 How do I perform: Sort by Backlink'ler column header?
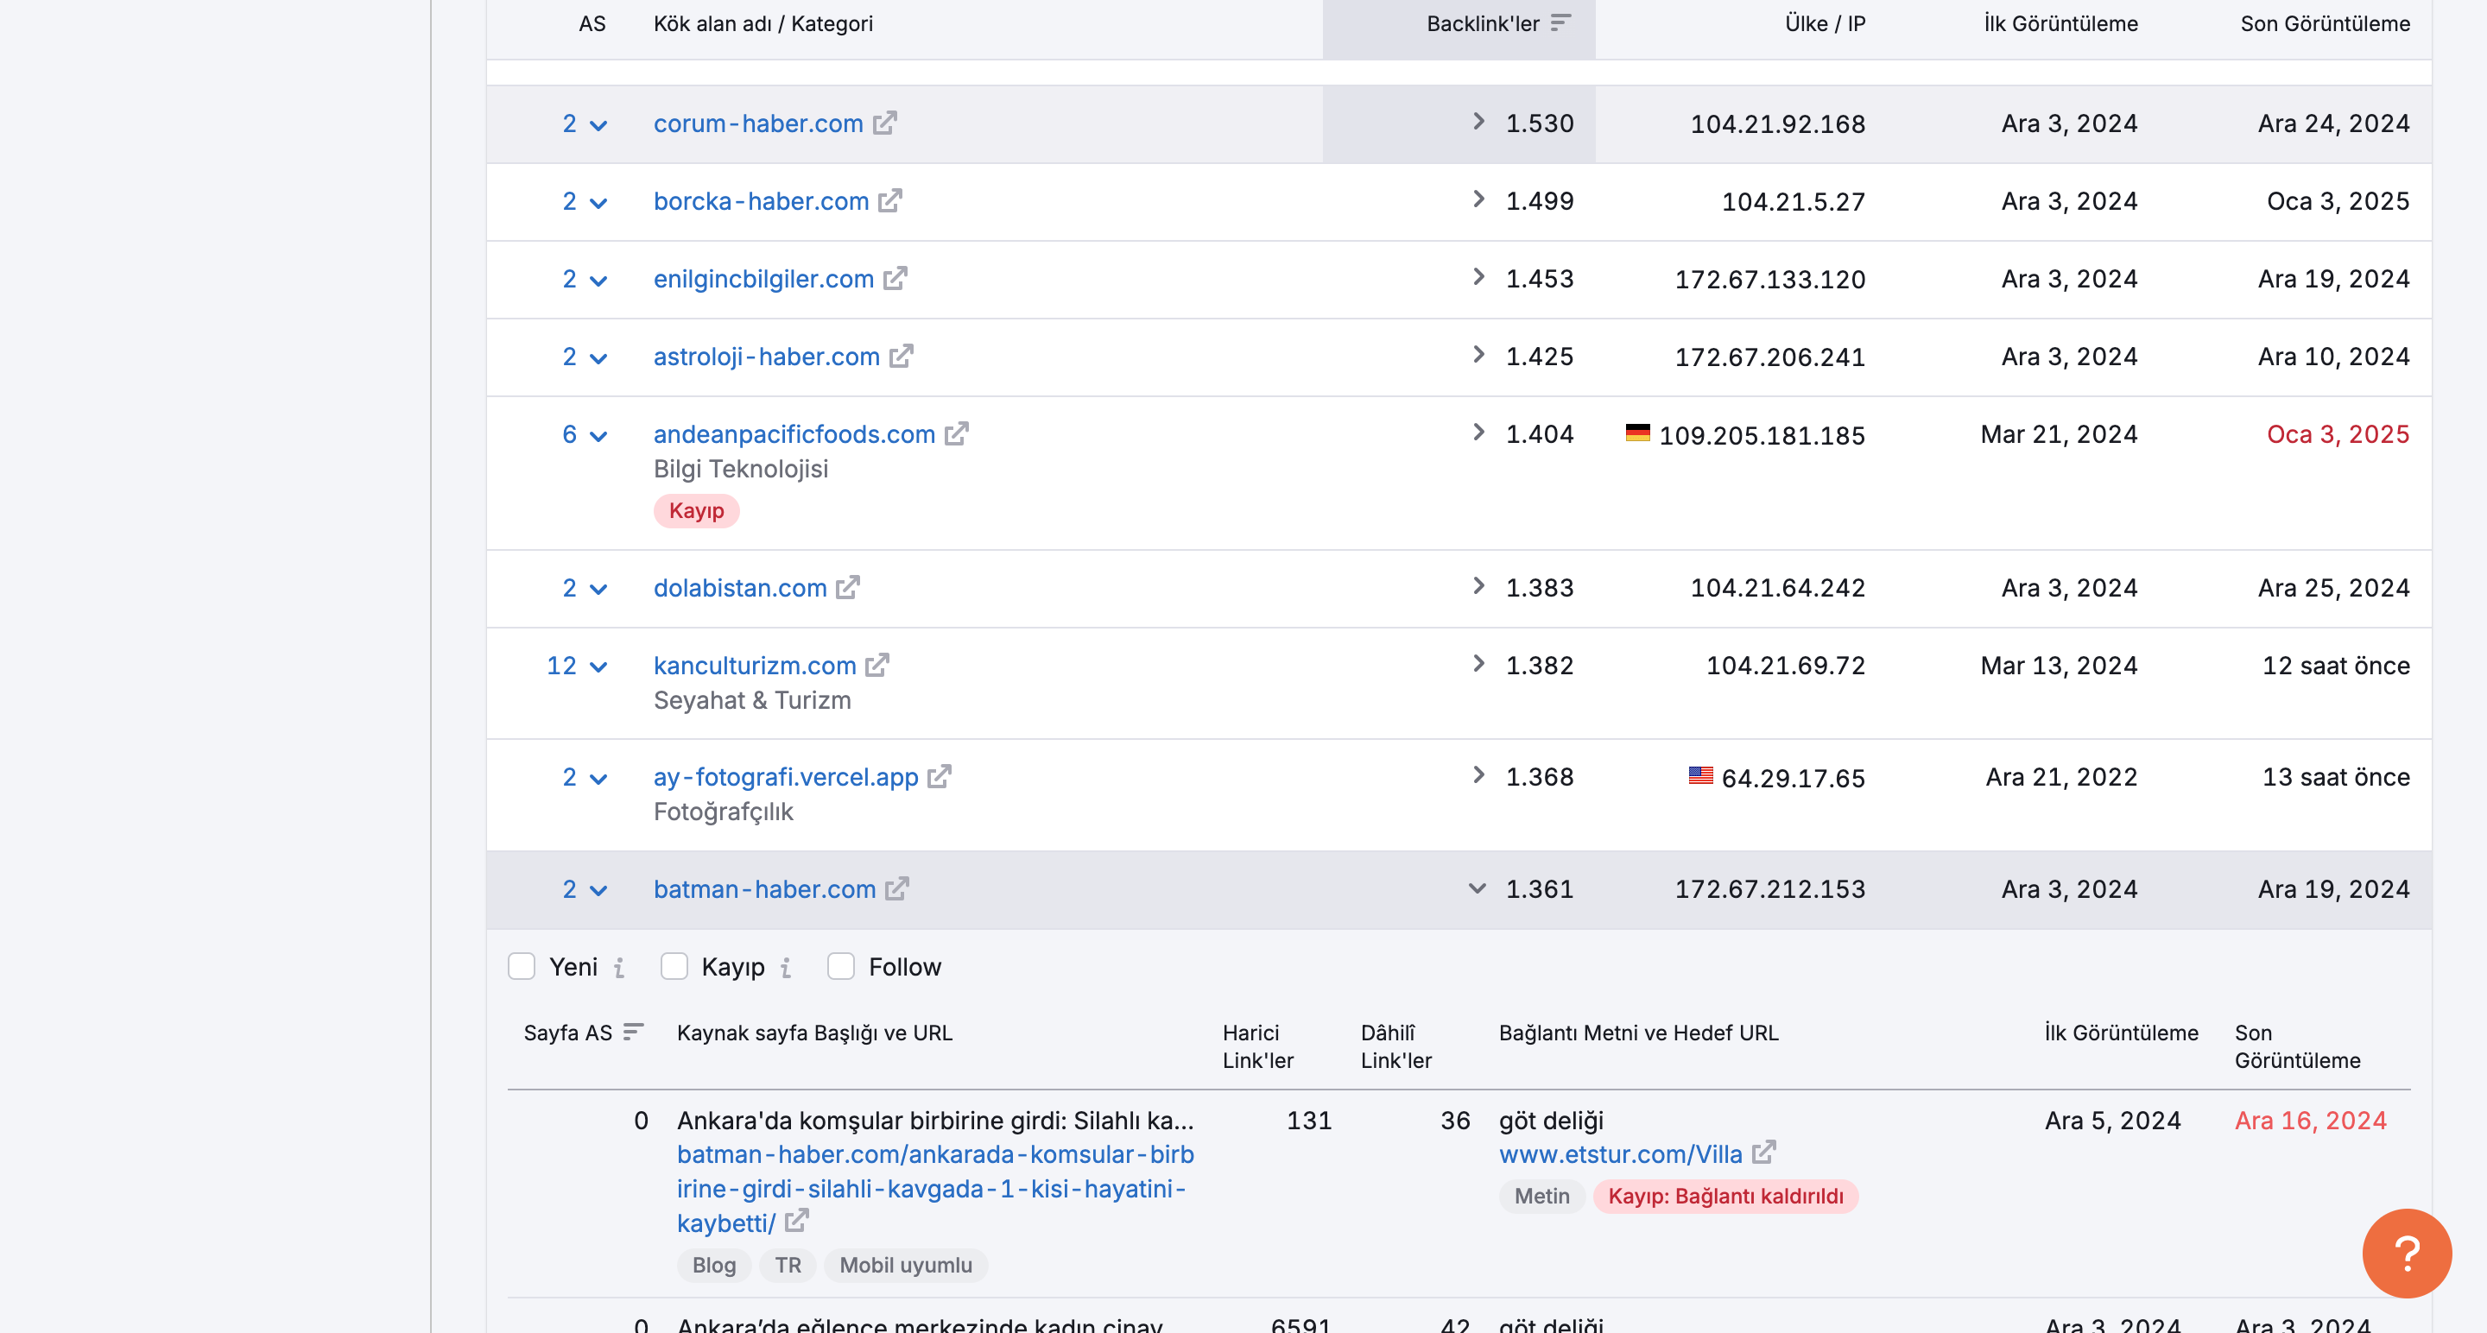[x=1483, y=23]
